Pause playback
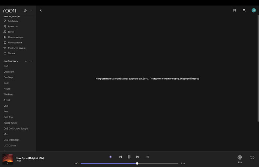The height and width of the screenshot is (167, 259). pyautogui.click(x=129, y=157)
